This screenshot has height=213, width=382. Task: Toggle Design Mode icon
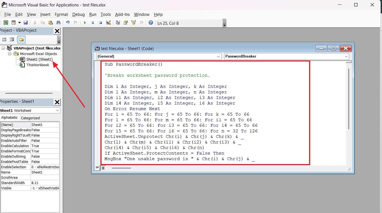109,23
